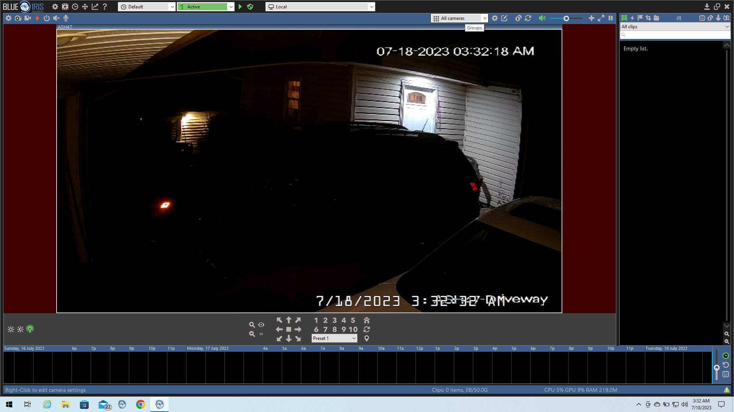Filter clips by alerts lightning icon

click(632, 18)
